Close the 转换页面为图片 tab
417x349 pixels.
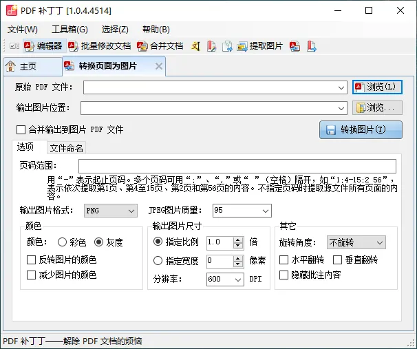point(159,66)
